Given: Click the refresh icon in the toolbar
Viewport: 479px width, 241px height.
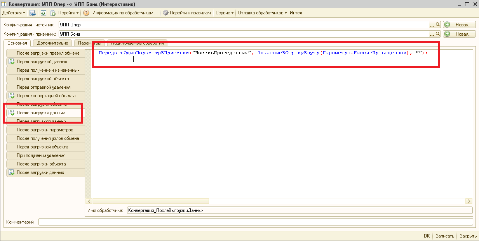Looking at the screenshot, I should pyautogui.click(x=43, y=13).
